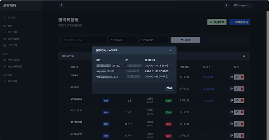
Task: Open the 3人使用 link in the YOUKE row
Action: coord(209,77)
